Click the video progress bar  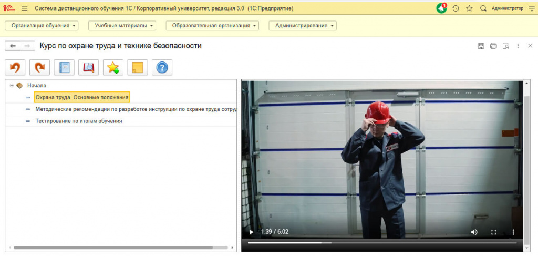[x=382, y=243]
